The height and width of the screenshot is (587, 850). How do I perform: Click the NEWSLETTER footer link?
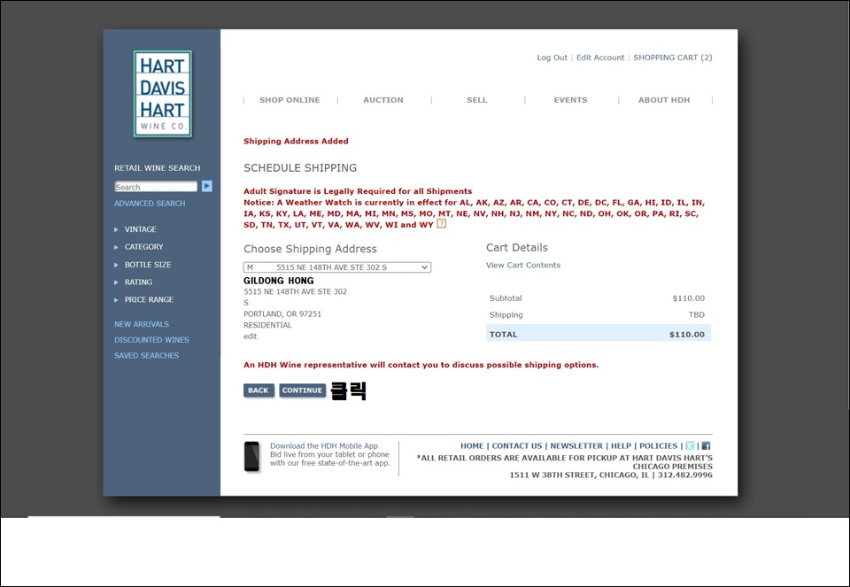[576, 445]
